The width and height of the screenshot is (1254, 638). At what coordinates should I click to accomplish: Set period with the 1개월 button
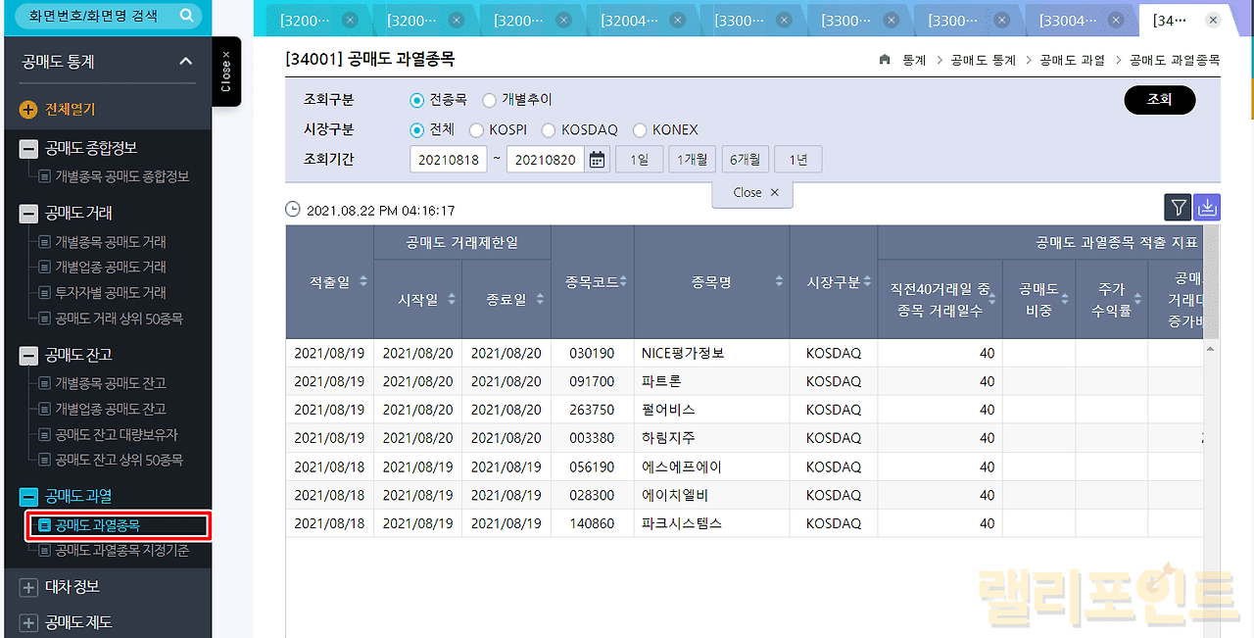[692, 160]
